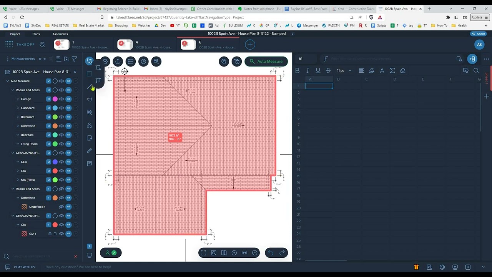Viewport: 492px width, 277px height.
Task: Toggle visibility of Bedroom row
Action: click(x=61, y=135)
